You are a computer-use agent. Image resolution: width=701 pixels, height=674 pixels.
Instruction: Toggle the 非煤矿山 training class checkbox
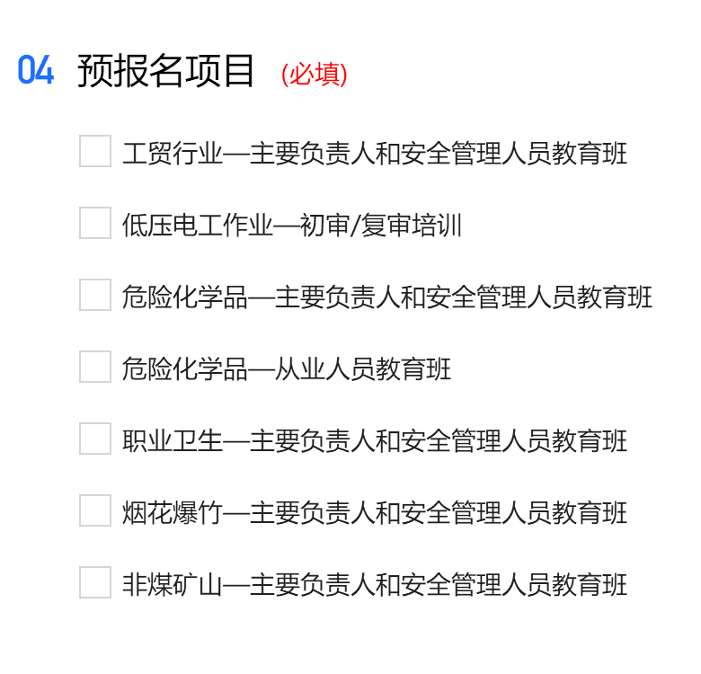pyautogui.click(x=95, y=583)
